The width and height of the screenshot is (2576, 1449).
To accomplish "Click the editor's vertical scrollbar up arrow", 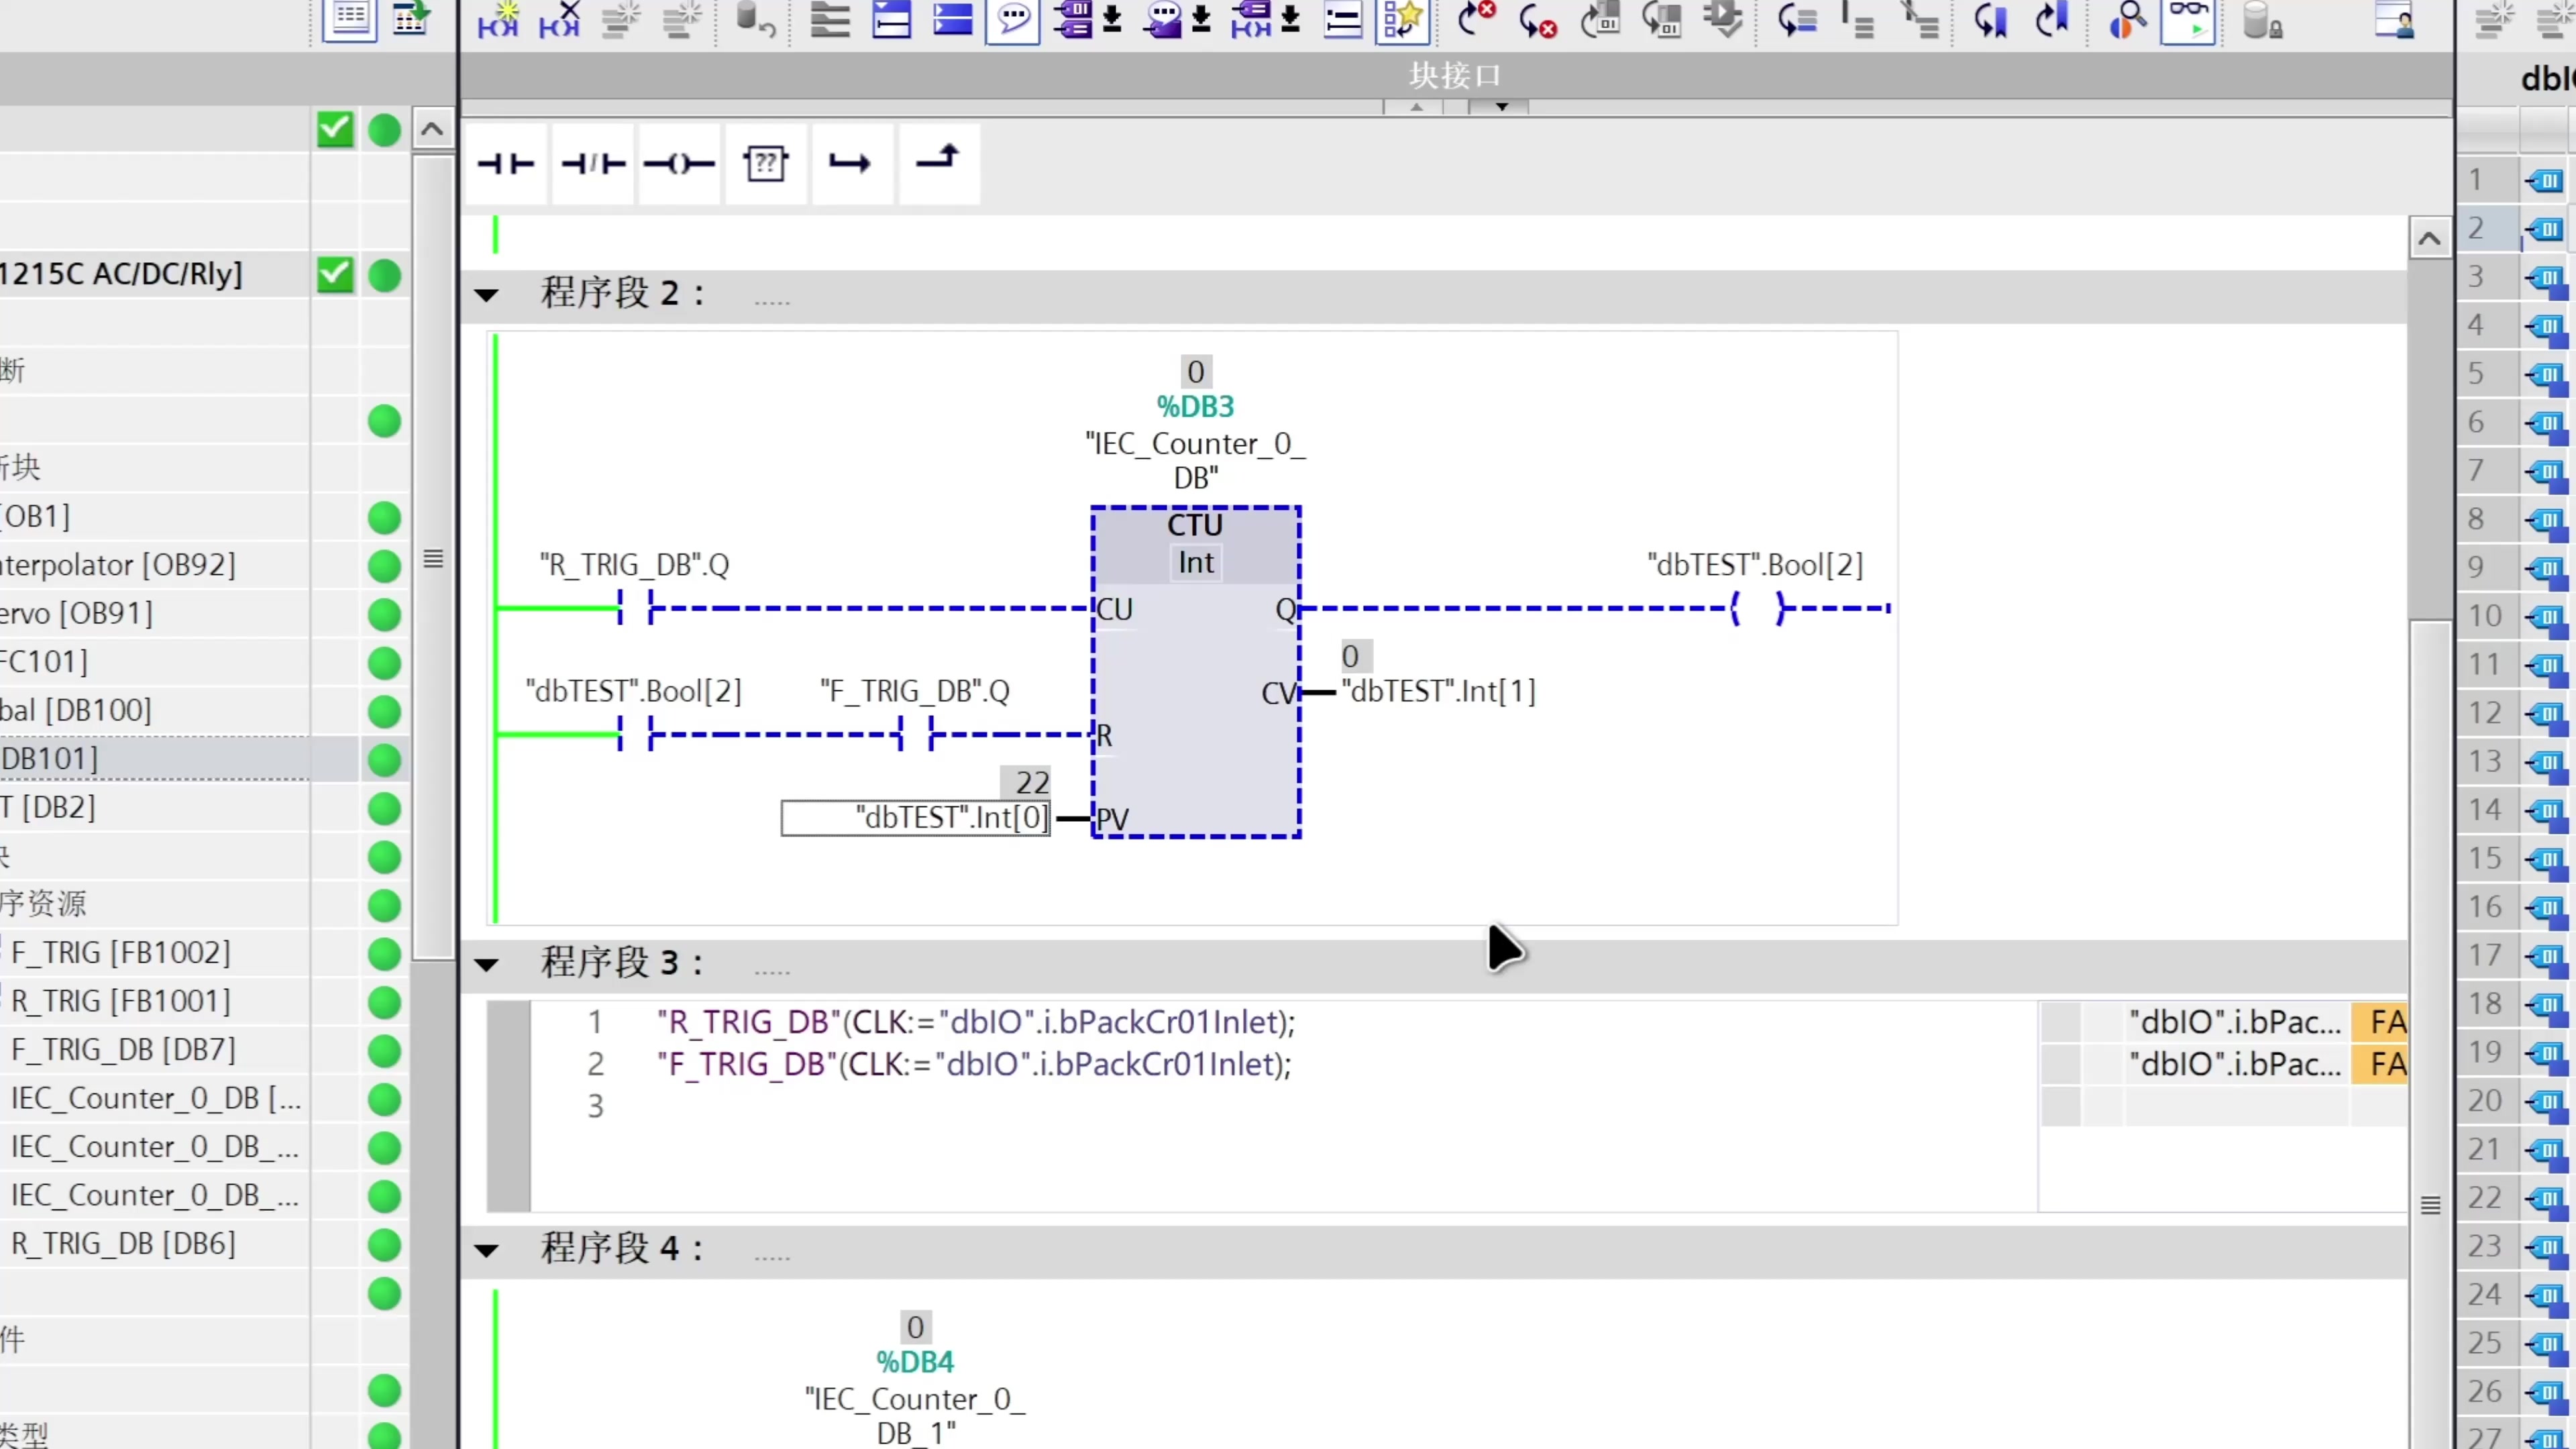I will (x=2430, y=238).
